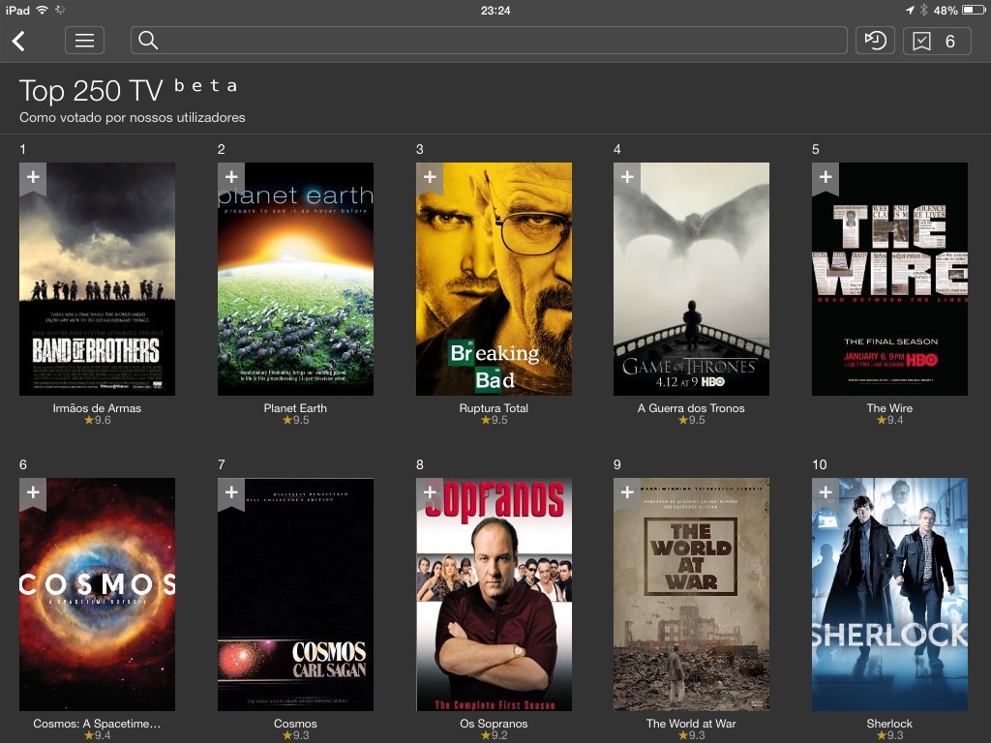
Task: Add Ruptura Total to watchlist via plus ribbon
Action: (x=429, y=177)
